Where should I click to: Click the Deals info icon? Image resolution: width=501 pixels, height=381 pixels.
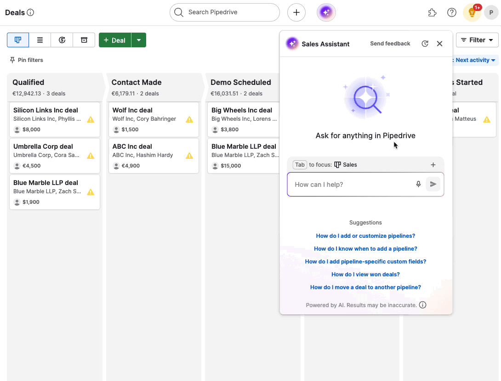30,12
